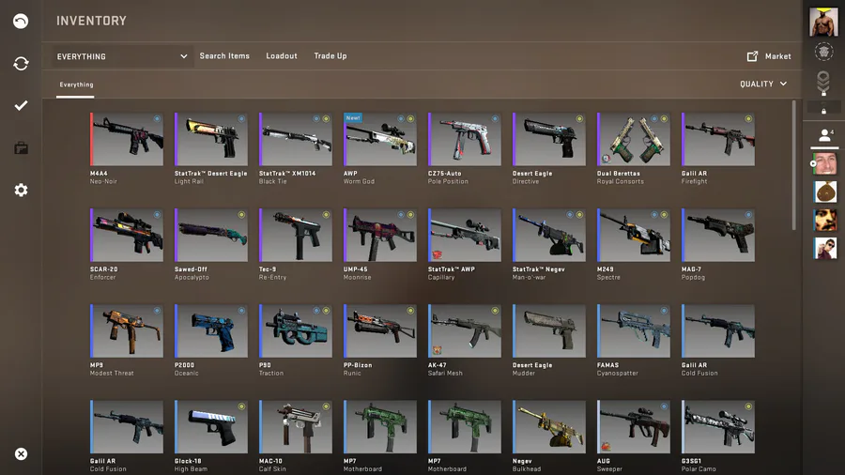
Task: Click your player avatar at top right
Action: 823,23
